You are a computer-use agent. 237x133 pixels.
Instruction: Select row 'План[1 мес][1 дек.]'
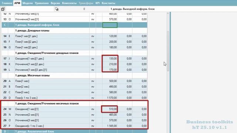point(74,36)
